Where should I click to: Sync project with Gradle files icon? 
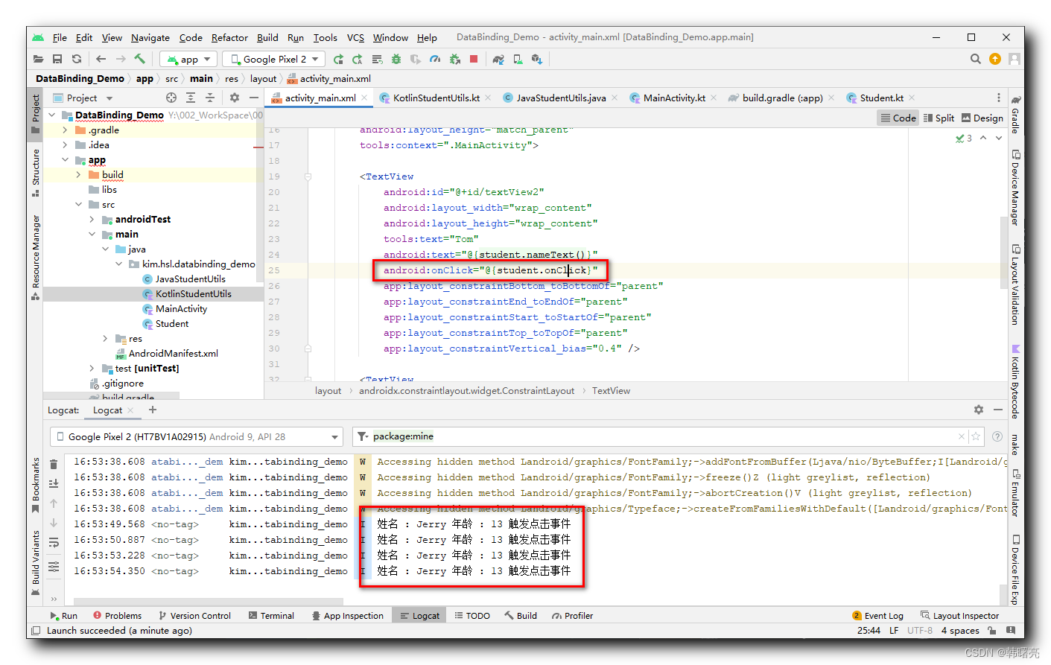498,59
